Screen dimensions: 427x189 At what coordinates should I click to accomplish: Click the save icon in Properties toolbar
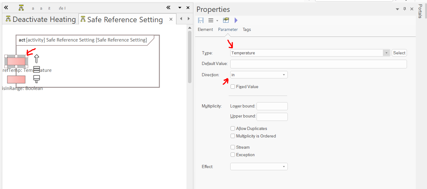[x=201, y=20]
